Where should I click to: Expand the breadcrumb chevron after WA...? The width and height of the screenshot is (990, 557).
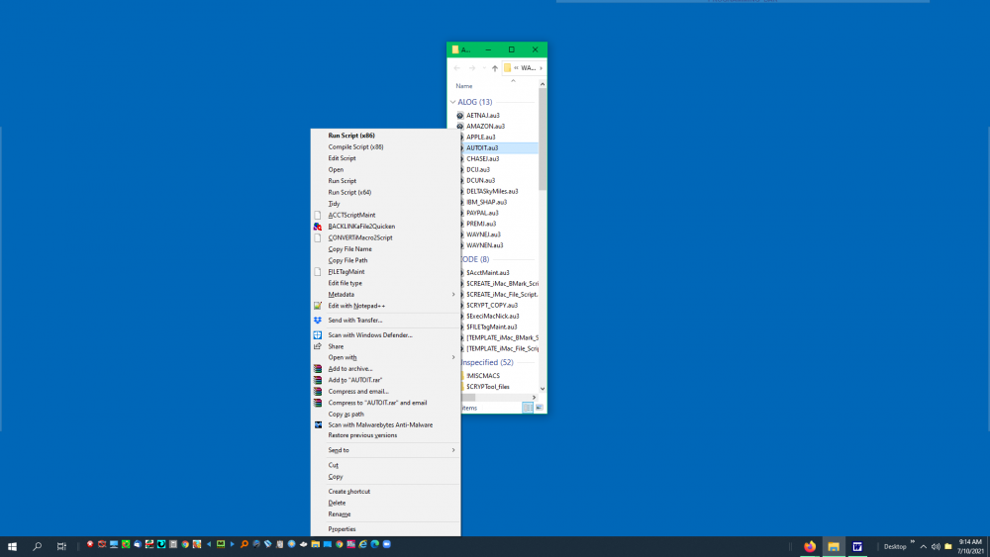(x=541, y=67)
